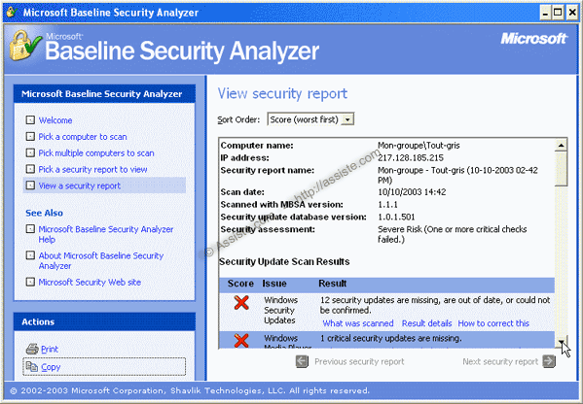The height and width of the screenshot is (404, 583).
Task: Open What was scanned for Windows Security Updates
Action: coord(358,323)
